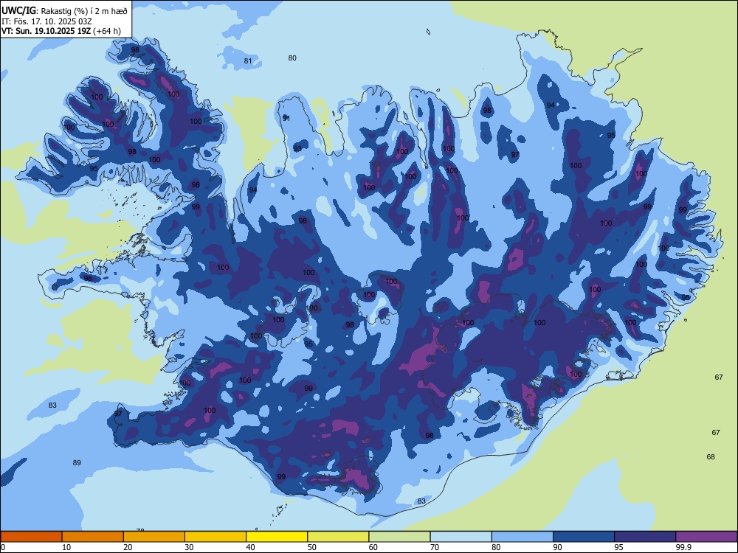Select the 20–30 amber legend swatch
The width and height of the screenshot is (738, 553).
[154, 537]
